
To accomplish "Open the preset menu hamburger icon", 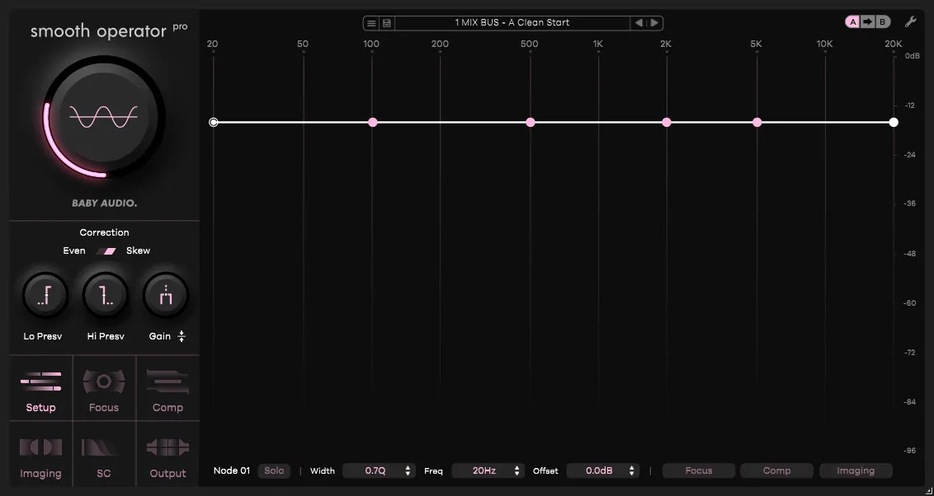I will click(371, 23).
